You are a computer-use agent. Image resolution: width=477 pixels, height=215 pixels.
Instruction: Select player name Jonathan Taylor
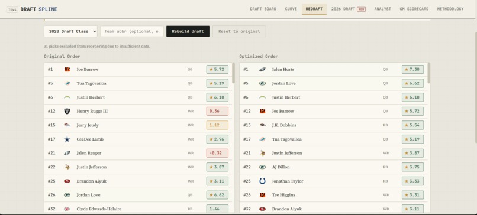tap(288, 181)
